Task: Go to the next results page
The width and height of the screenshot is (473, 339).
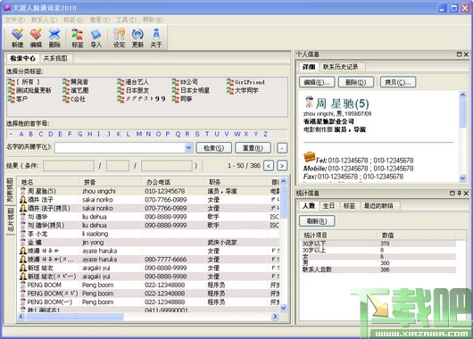Action: 282,166
